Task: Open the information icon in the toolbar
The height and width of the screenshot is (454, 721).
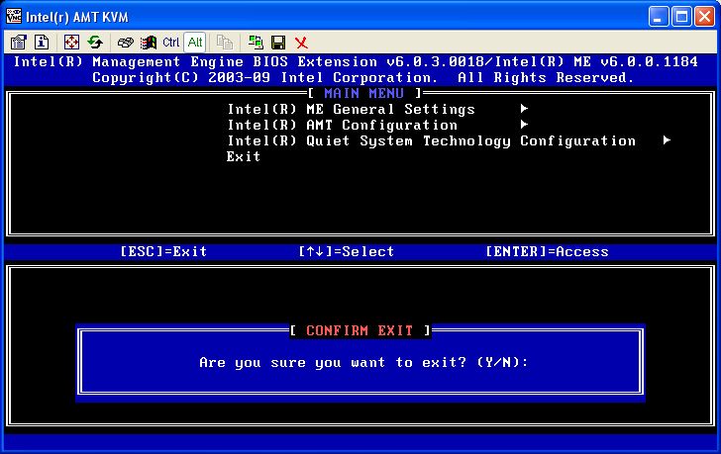Action: point(42,43)
